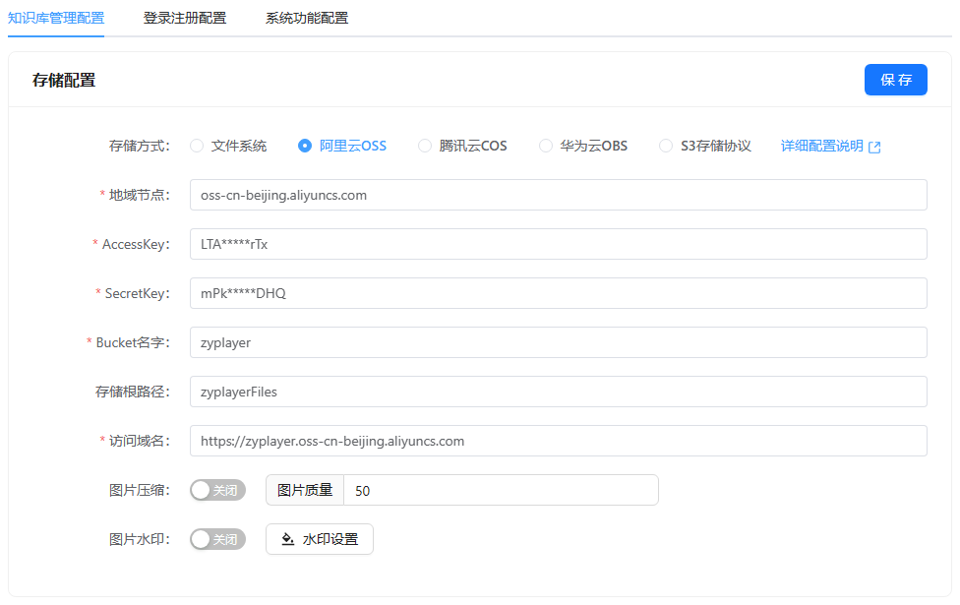
Task: Open the 详细配置说明 help link
Action: point(821,146)
